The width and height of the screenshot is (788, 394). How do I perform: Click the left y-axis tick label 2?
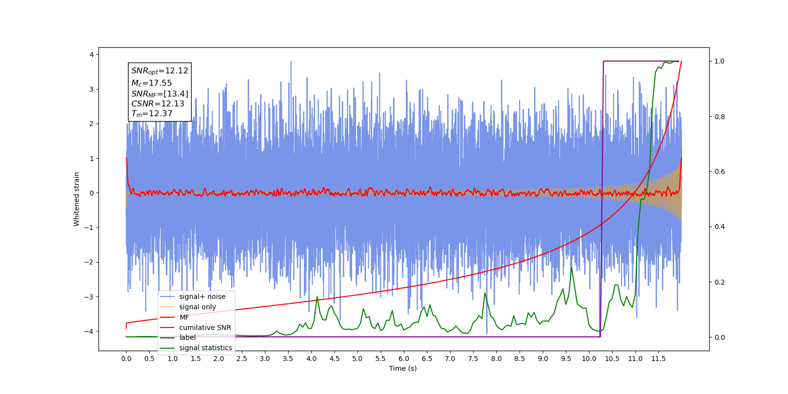[x=92, y=124]
